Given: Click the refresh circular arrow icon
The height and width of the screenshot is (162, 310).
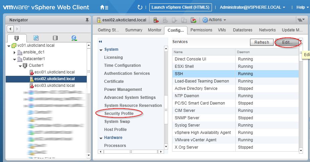Looking at the screenshot, I should point(140,7).
